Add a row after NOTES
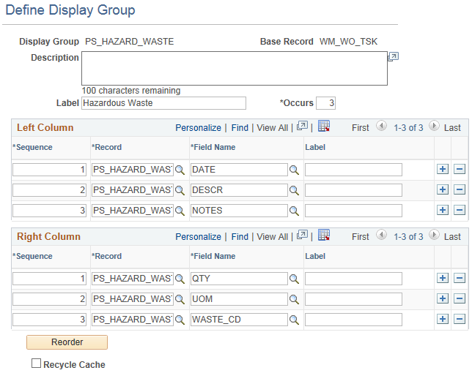The image size is (472, 373). coord(443,210)
